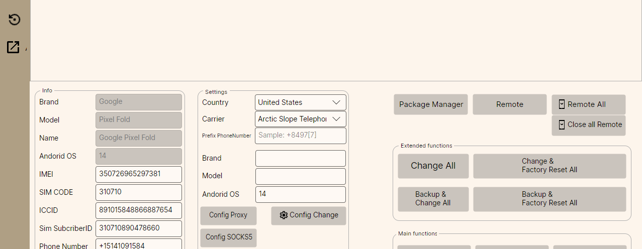Click the Settings Brand input box
642x249 pixels.
coord(301,158)
